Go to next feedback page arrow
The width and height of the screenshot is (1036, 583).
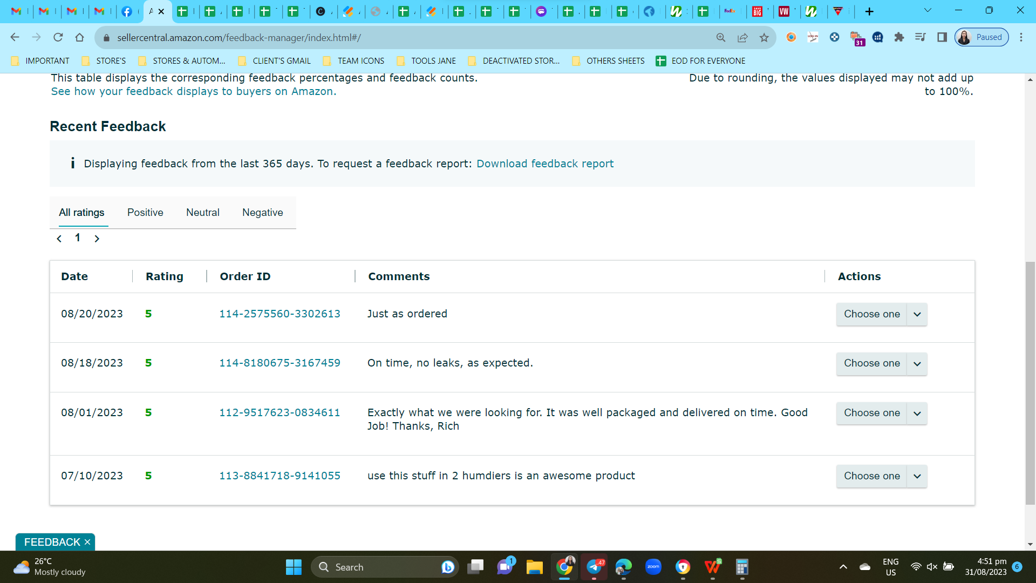point(97,239)
